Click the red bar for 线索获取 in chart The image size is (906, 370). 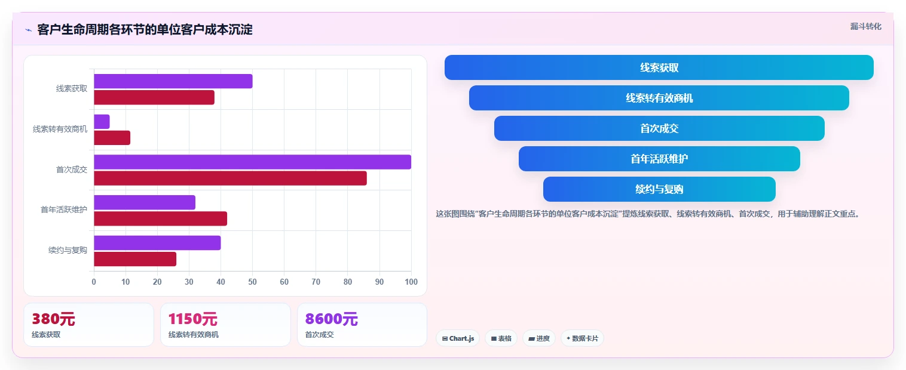tap(154, 97)
